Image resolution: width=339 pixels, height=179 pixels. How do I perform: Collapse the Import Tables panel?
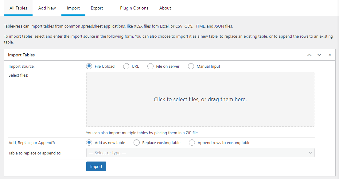(330, 55)
